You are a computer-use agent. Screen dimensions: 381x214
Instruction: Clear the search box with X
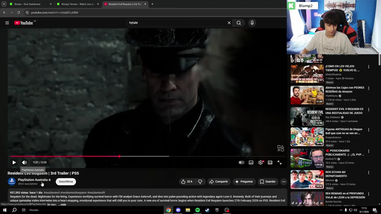tap(229, 23)
